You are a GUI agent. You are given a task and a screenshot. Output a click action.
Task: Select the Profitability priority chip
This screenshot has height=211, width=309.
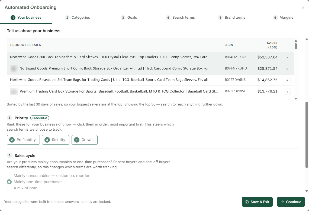[x=23, y=140]
